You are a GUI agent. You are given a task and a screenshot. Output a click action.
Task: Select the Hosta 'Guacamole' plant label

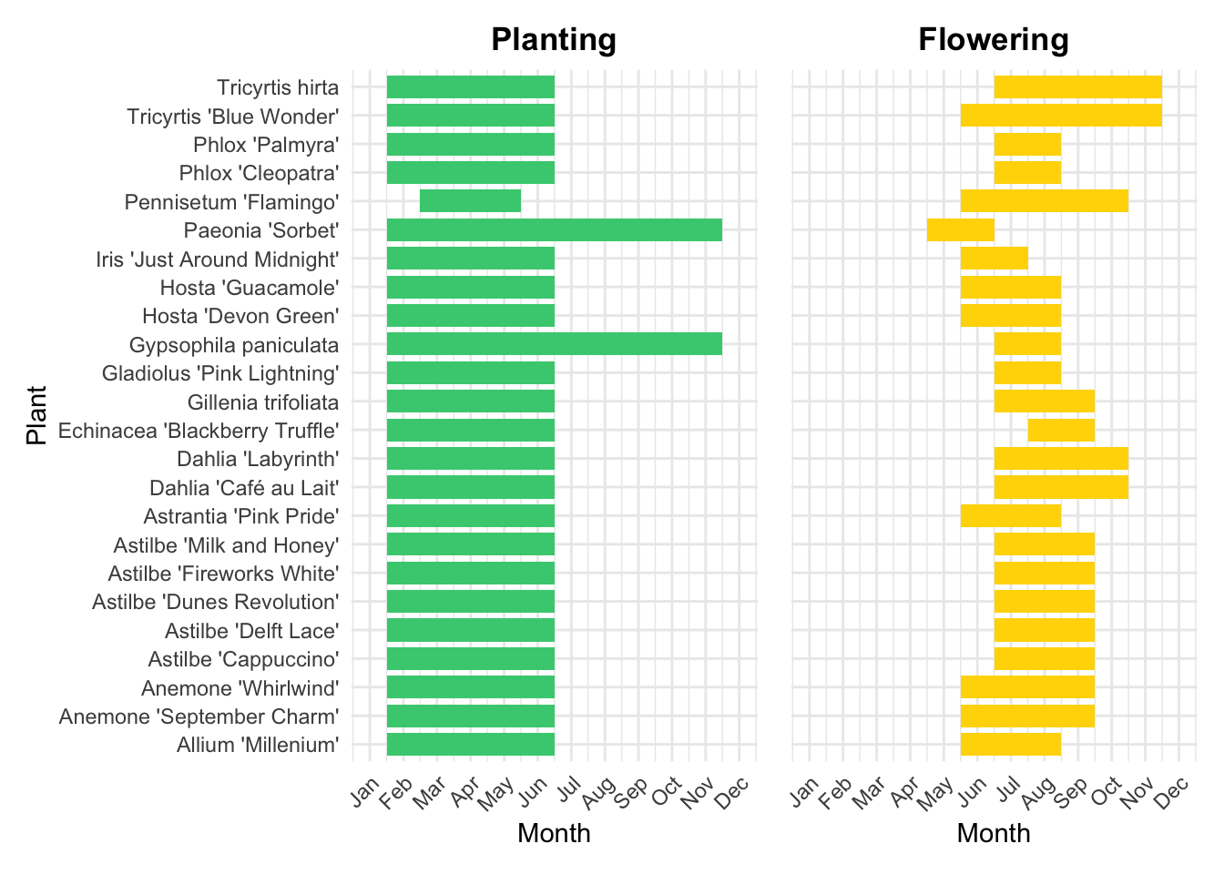(250, 288)
